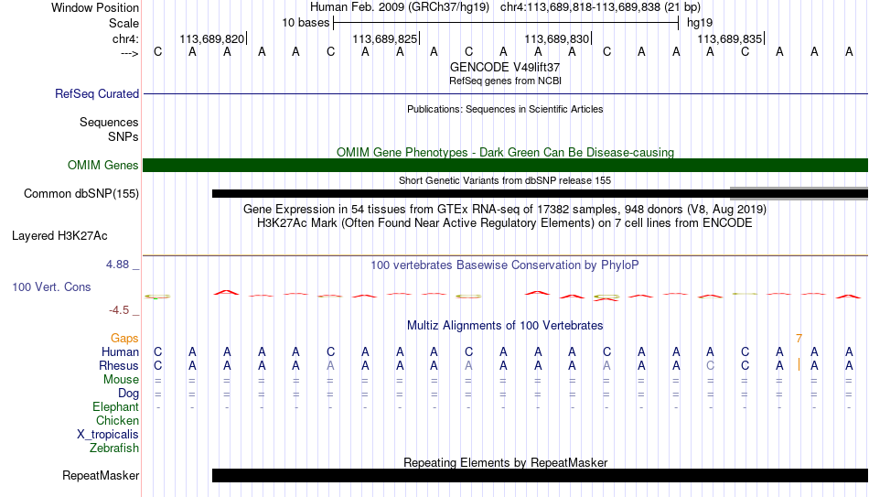This screenshot has height=497, width=869.
Task: Open the H3K27Ac Mark ENCODE track title
Action: (505, 223)
